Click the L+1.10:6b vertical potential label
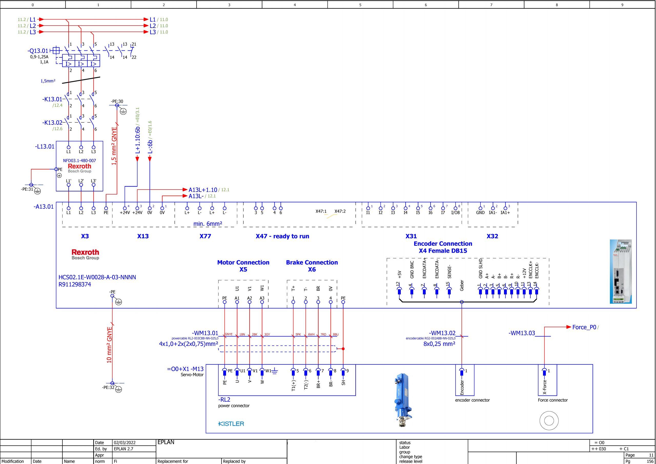Screen dimensions: 656x464 tap(137, 140)
